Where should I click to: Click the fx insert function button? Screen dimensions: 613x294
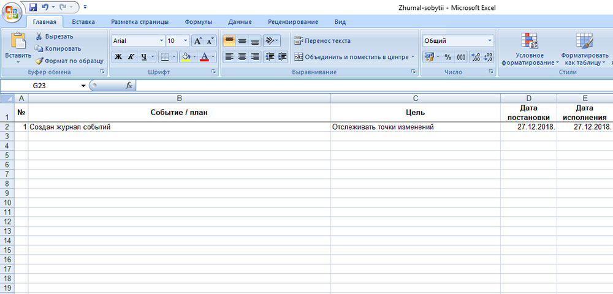point(129,86)
